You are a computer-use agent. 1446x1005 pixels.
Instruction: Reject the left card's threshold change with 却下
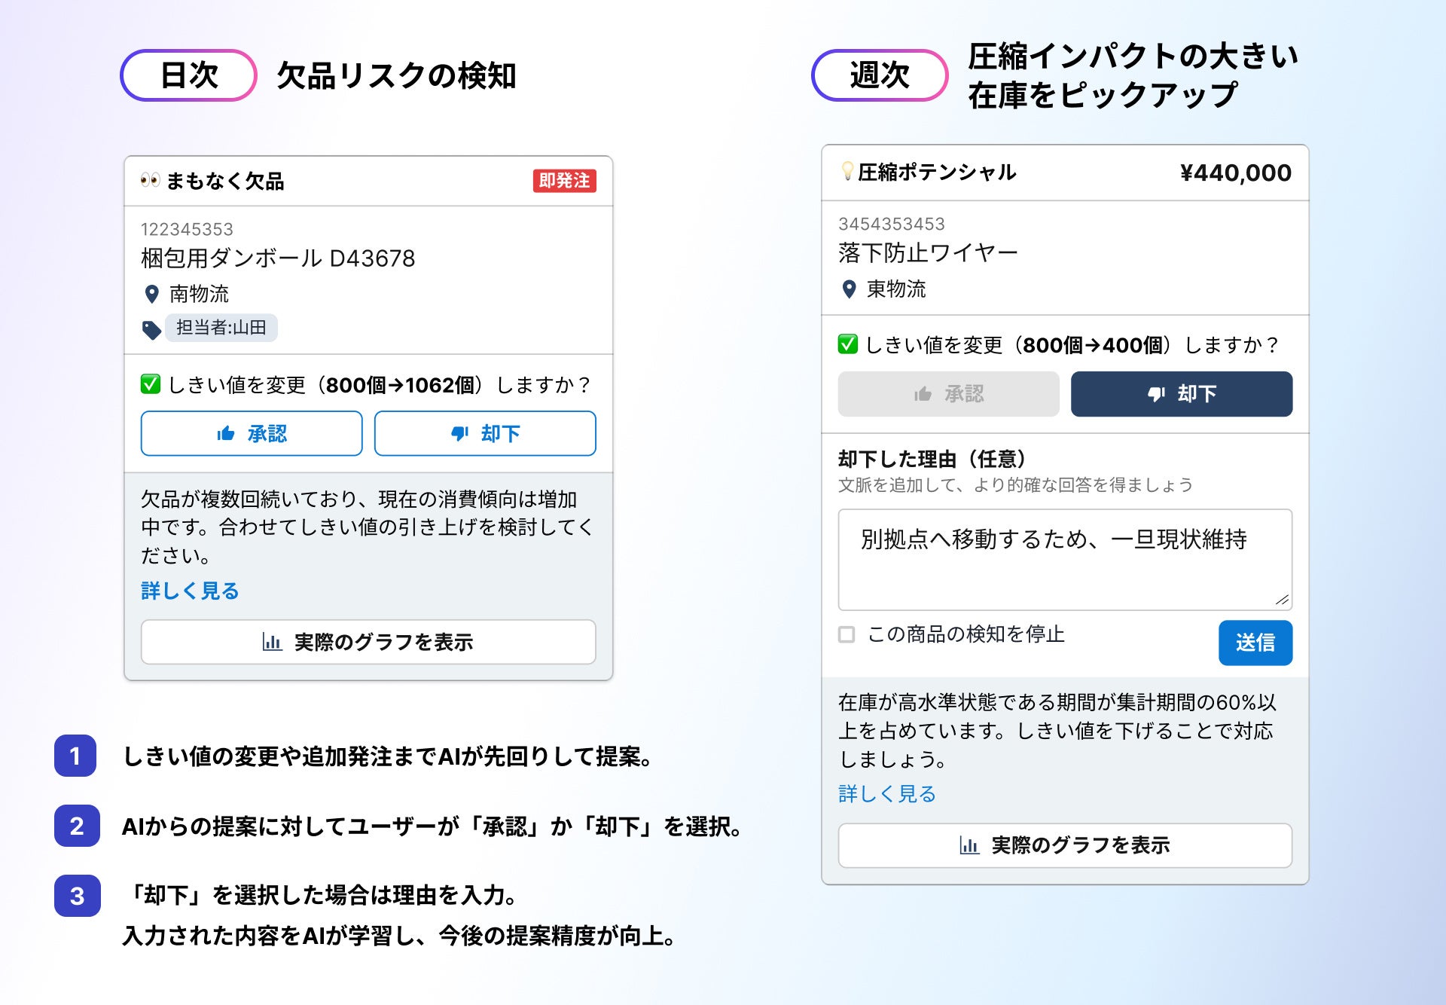point(485,433)
